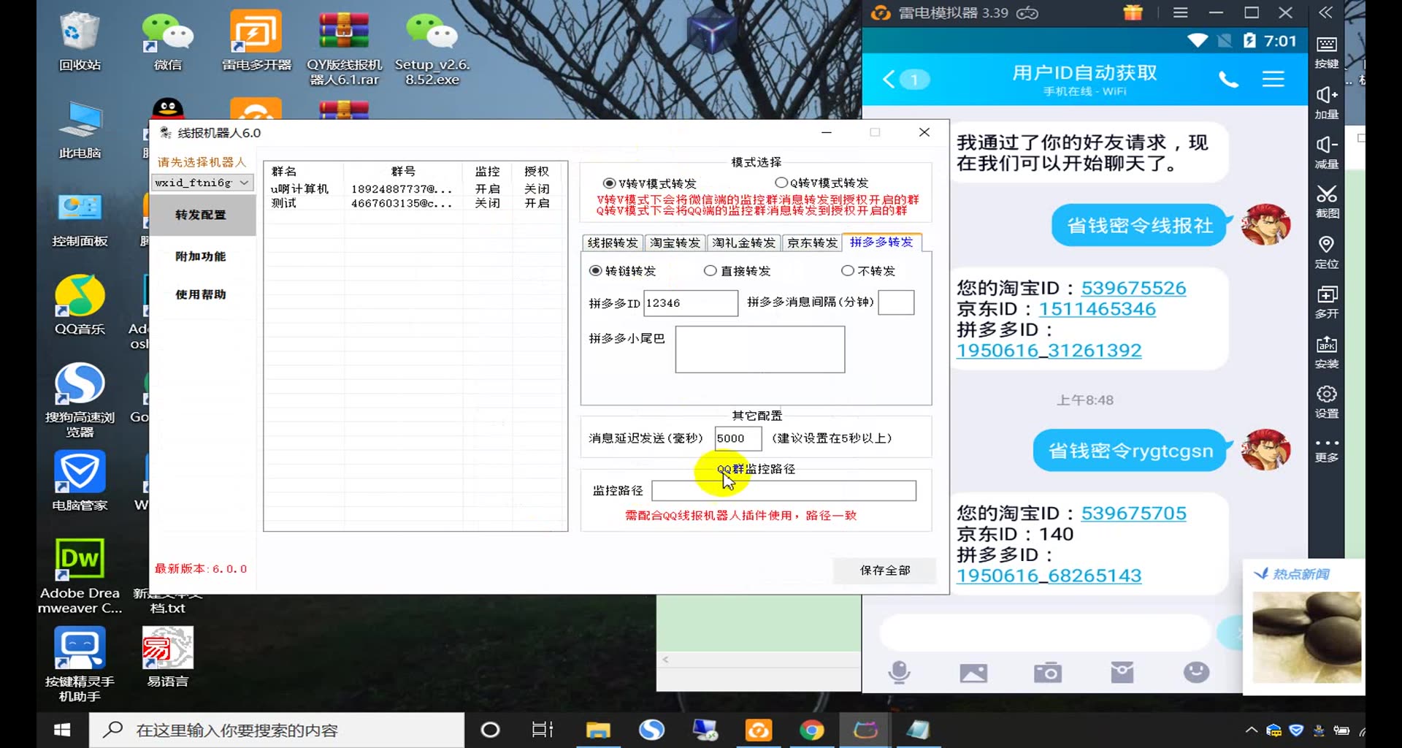Open the 使用帮助 sidebar section
Viewport: 1402px width, 748px height.
[x=201, y=294]
